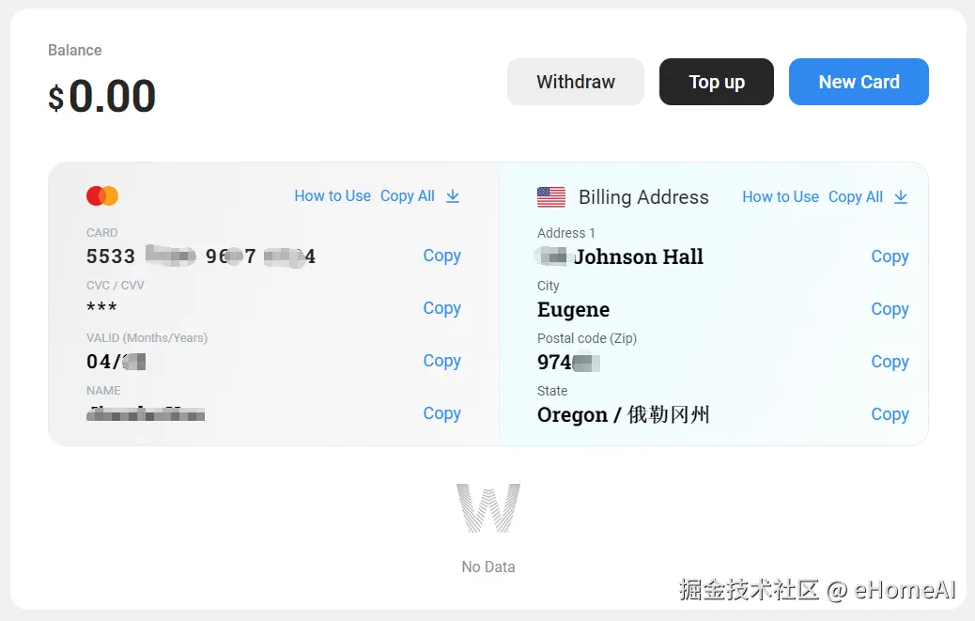
Task: Open How to Use for Billing Address
Action: click(x=781, y=197)
